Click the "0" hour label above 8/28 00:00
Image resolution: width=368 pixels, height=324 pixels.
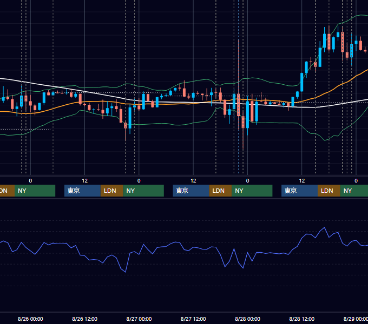coord(247,181)
